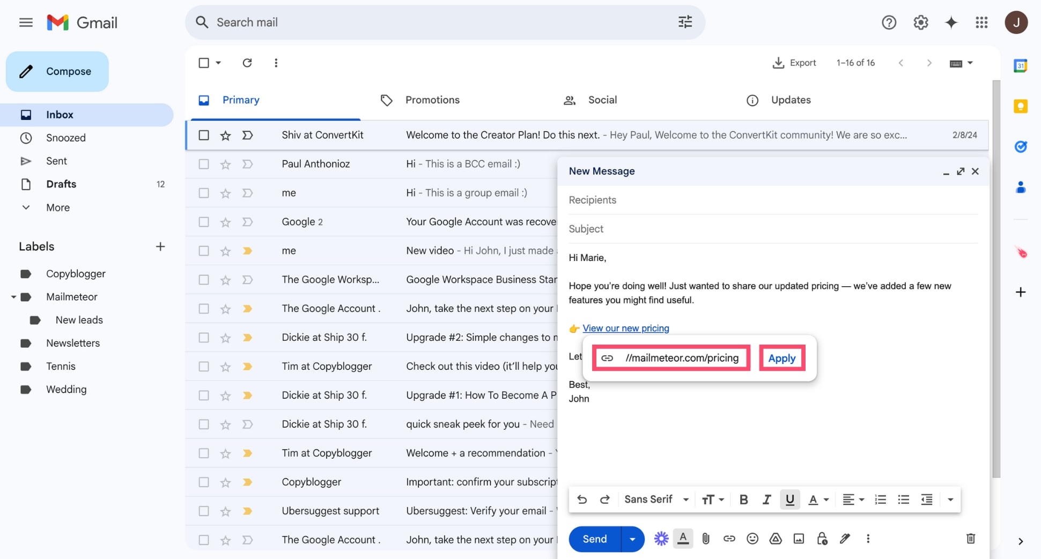1041x559 pixels.
Task: Discard the draft with the trash icon
Action: [x=970, y=539]
